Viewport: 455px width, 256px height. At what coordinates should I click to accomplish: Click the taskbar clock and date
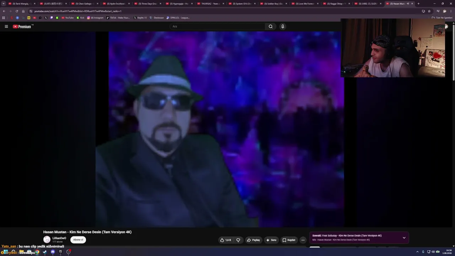click(446, 252)
